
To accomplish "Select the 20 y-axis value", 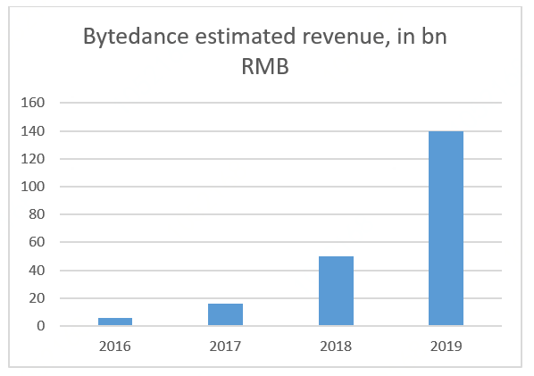I will pyautogui.click(x=37, y=298).
